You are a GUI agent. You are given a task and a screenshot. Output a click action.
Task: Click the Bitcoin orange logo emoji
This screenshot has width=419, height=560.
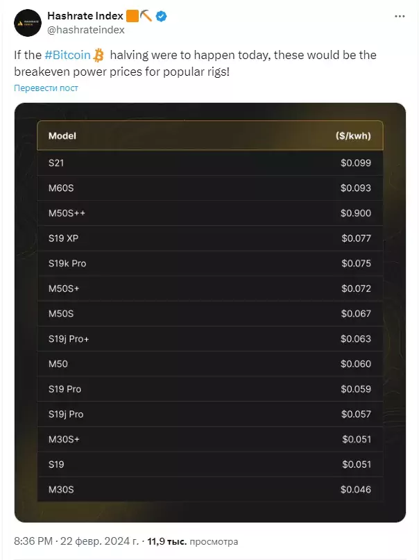coord(99,54)
